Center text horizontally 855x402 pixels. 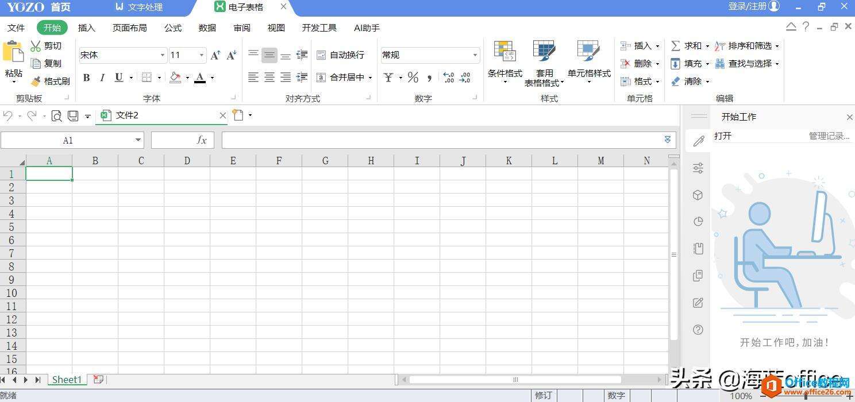(x=269, y=78)
